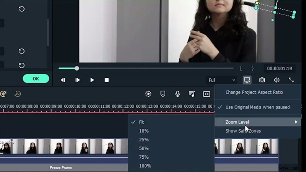Open the volume speaker control
The image size is (306, 172).
277,80
